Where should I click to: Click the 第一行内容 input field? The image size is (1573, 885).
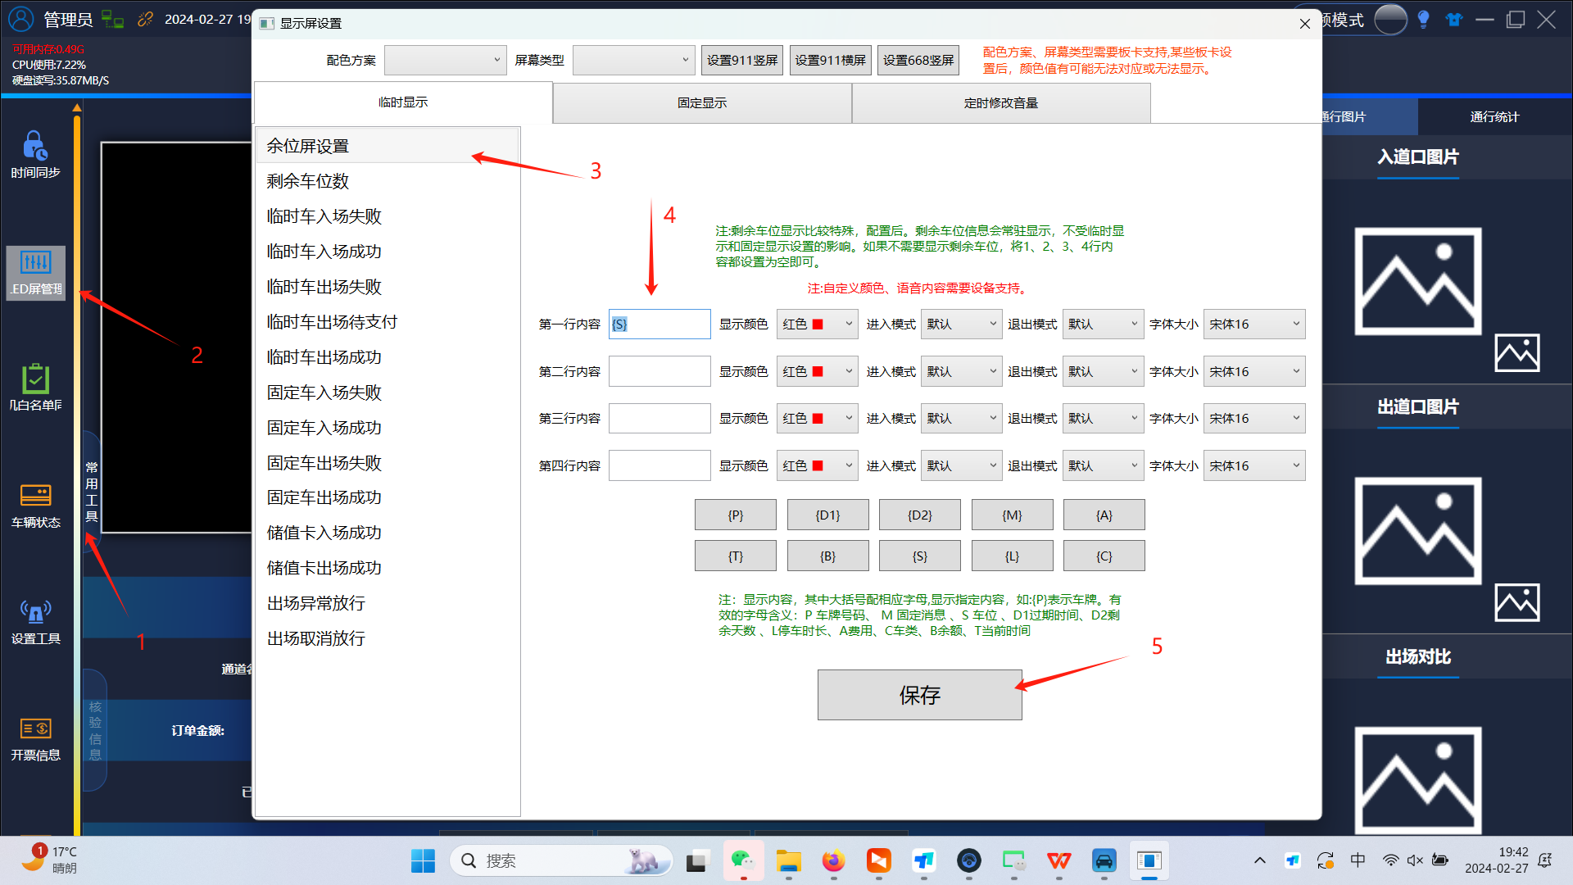pos(660,324)
